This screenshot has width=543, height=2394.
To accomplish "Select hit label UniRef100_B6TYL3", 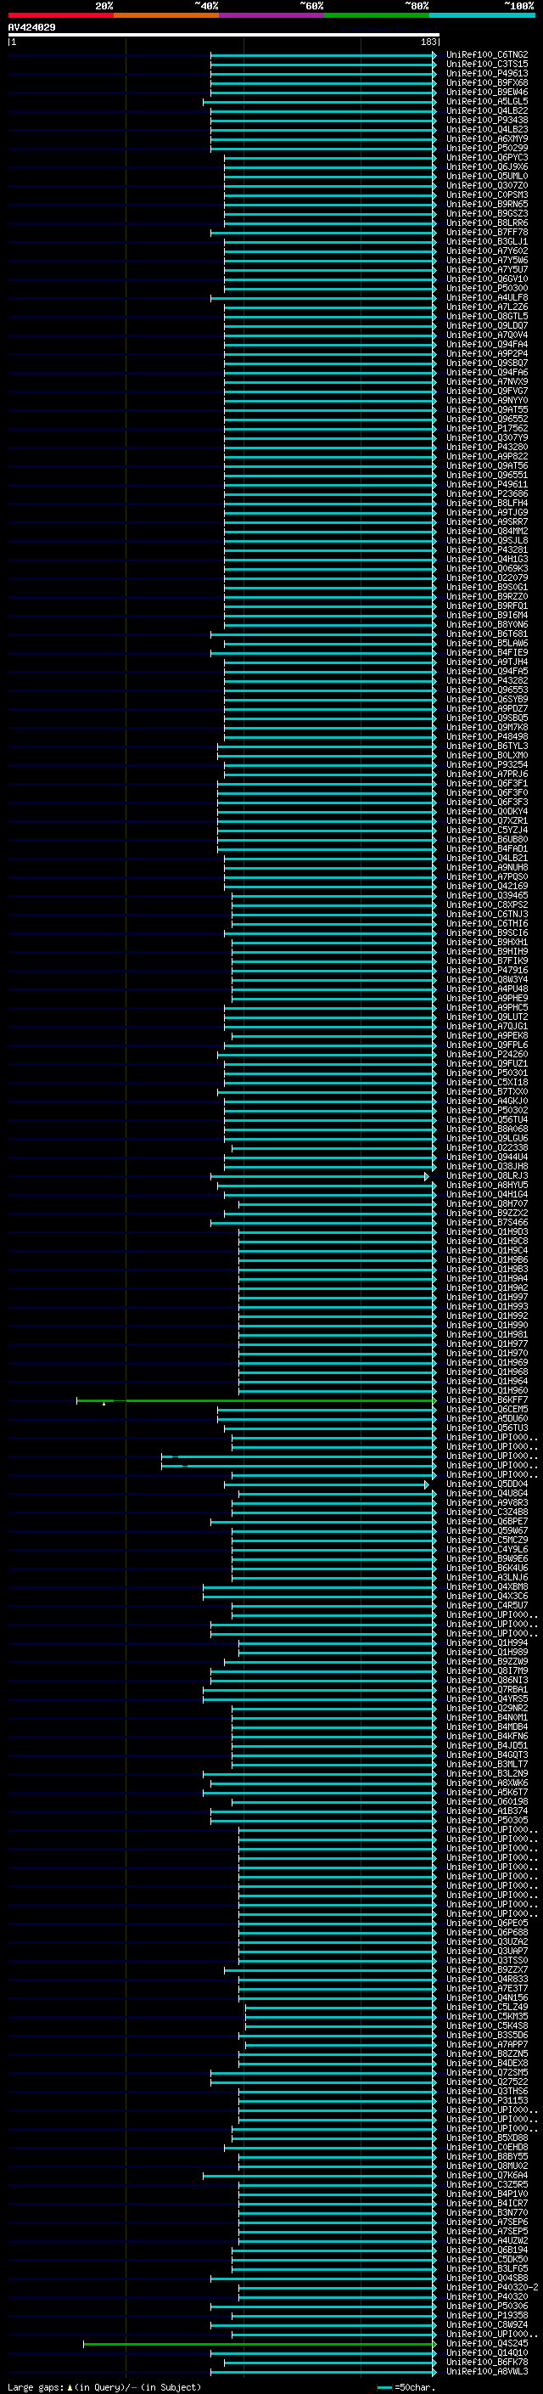I will pos(487,746).
